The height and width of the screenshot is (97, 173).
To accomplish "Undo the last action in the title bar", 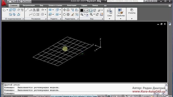I will 25,1.
